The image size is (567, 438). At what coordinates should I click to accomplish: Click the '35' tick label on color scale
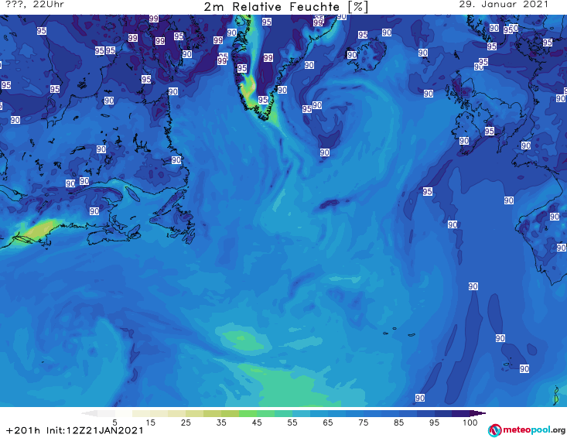221,423
